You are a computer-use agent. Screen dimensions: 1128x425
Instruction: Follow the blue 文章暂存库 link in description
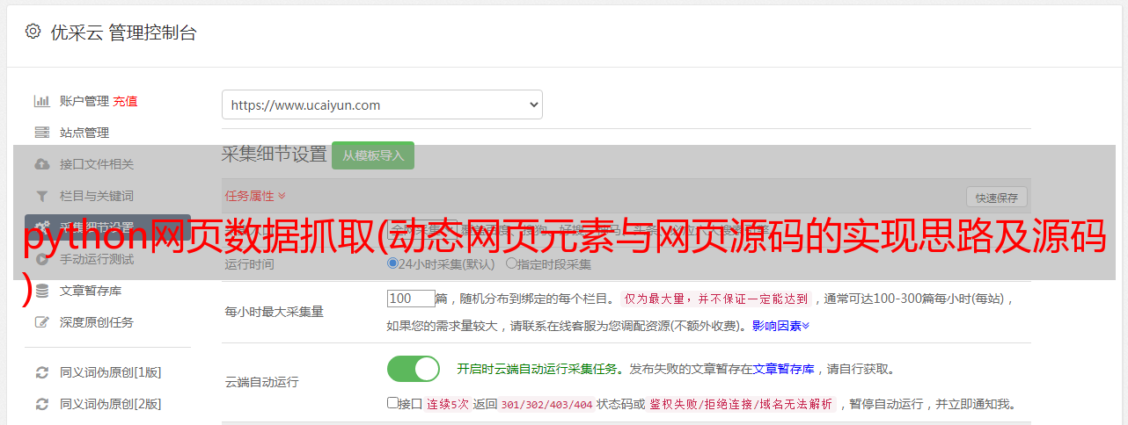coord(783,369)
